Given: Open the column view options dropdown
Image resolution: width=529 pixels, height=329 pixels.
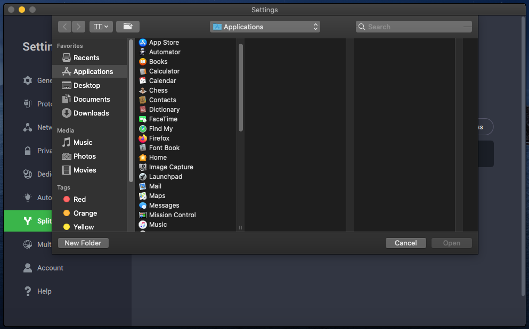Looking at the screenshot, I should [101, 27].
